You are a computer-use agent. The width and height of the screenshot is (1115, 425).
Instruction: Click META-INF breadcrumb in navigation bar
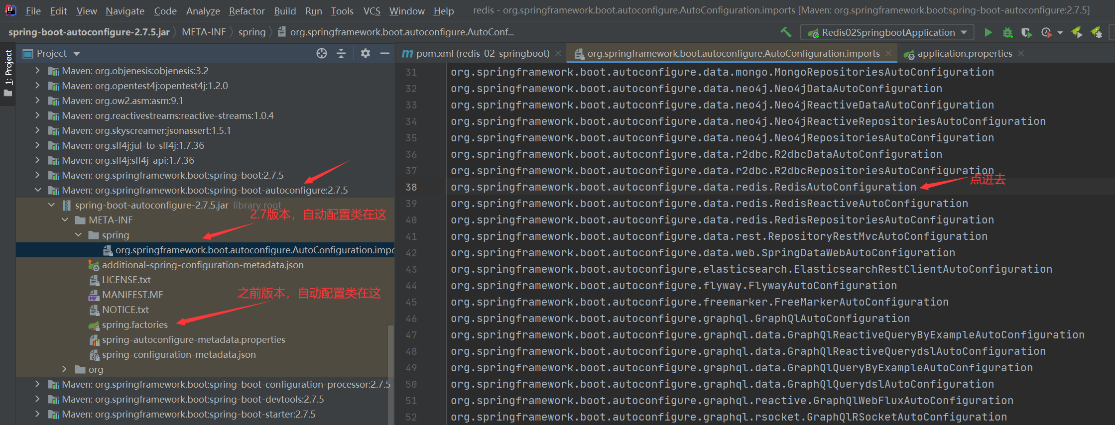(x=204, y=32)
